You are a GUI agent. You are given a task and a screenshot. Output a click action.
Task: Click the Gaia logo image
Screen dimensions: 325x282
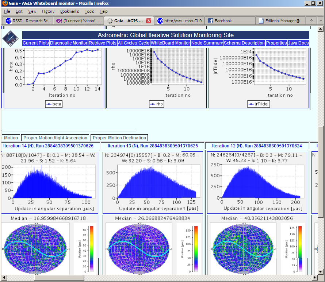[x=11, y=39]
